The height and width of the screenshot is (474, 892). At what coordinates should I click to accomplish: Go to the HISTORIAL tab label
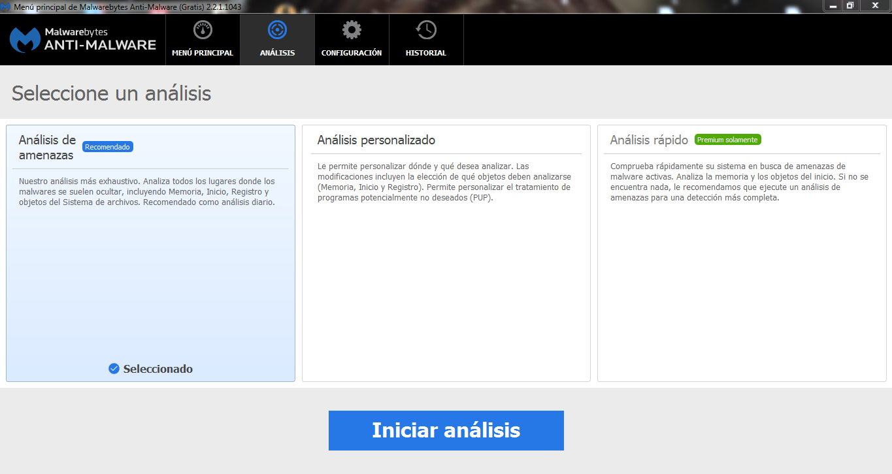[x=426, y=53]
